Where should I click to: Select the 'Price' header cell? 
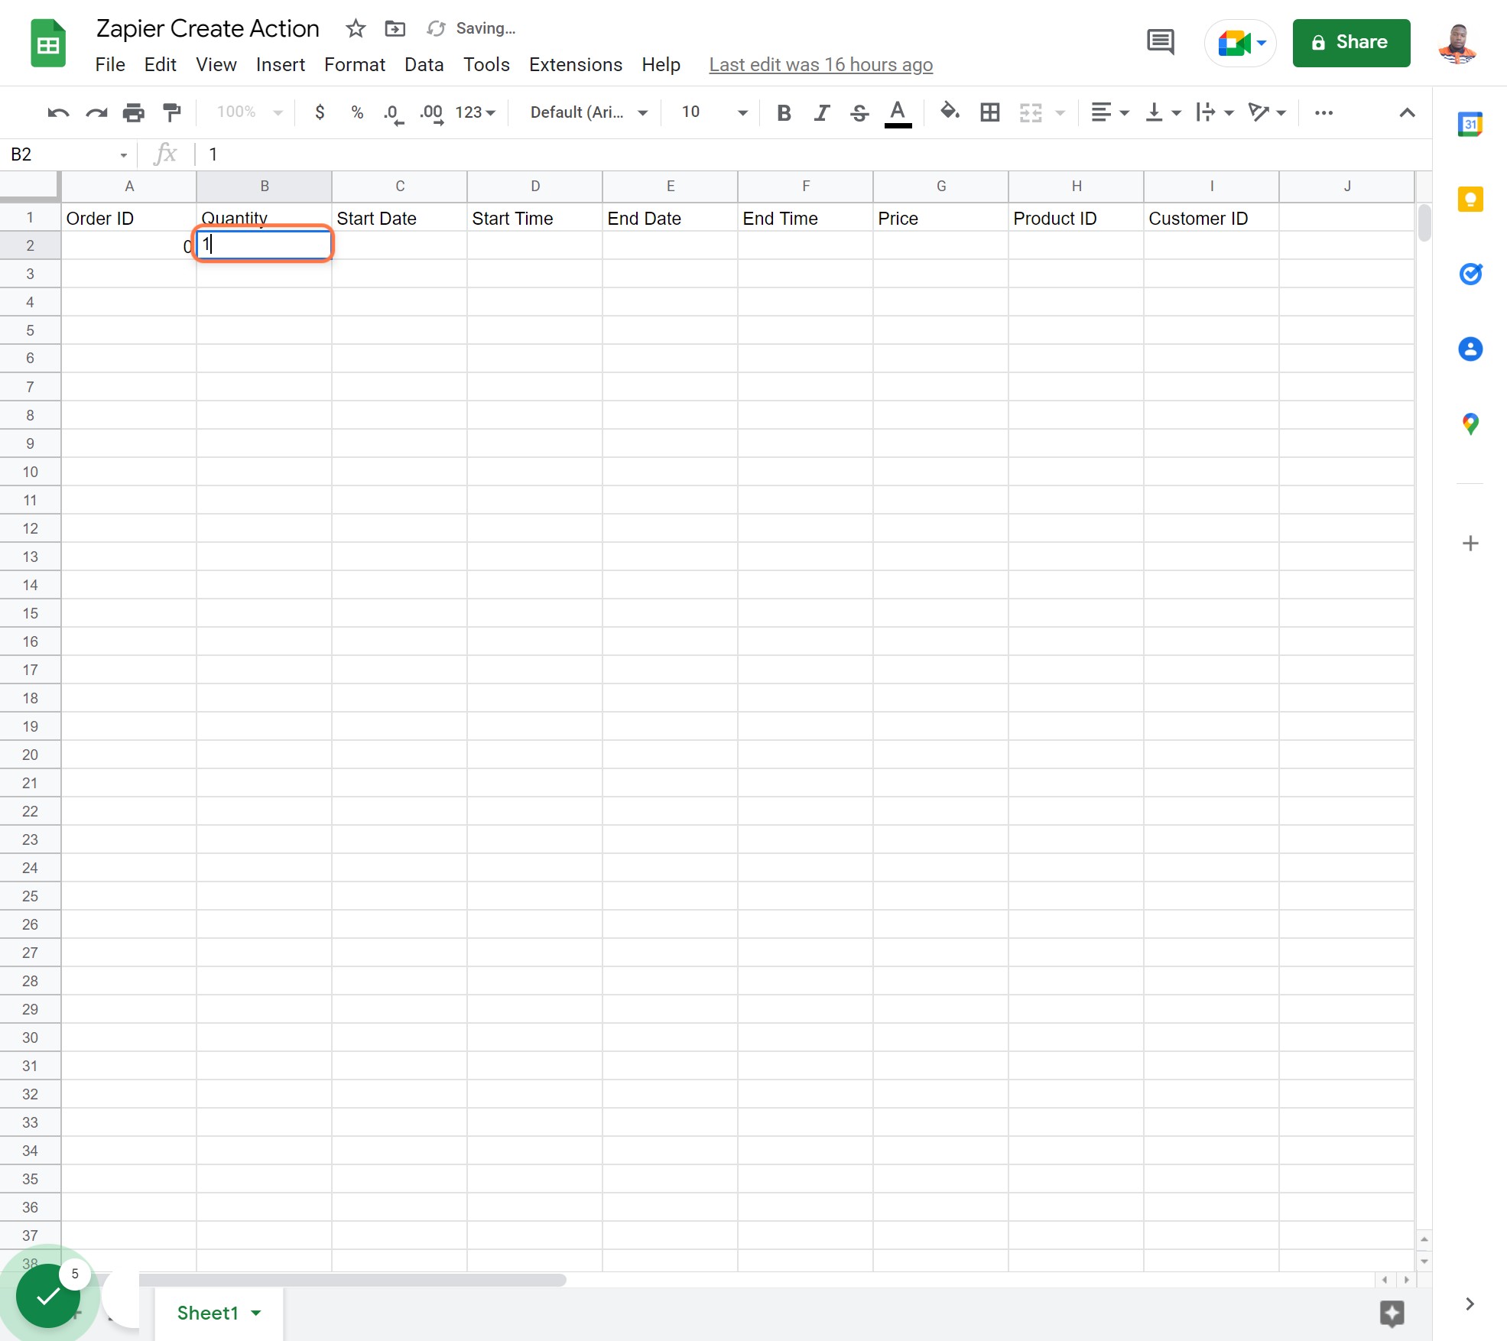pos(940,218)
